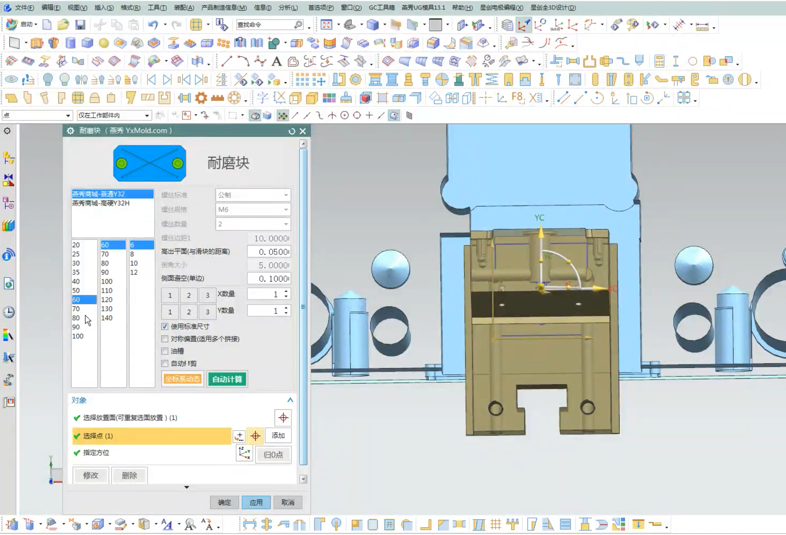The width and height of the screenshot is (786, 535).
Task: Open the 螺丝标准 dropdown
Action: coord(253,195)
